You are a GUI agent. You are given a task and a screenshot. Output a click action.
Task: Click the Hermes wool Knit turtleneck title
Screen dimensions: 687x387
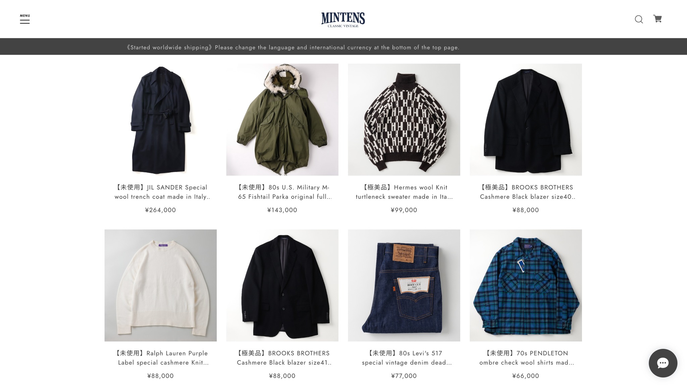coord(404,192)
